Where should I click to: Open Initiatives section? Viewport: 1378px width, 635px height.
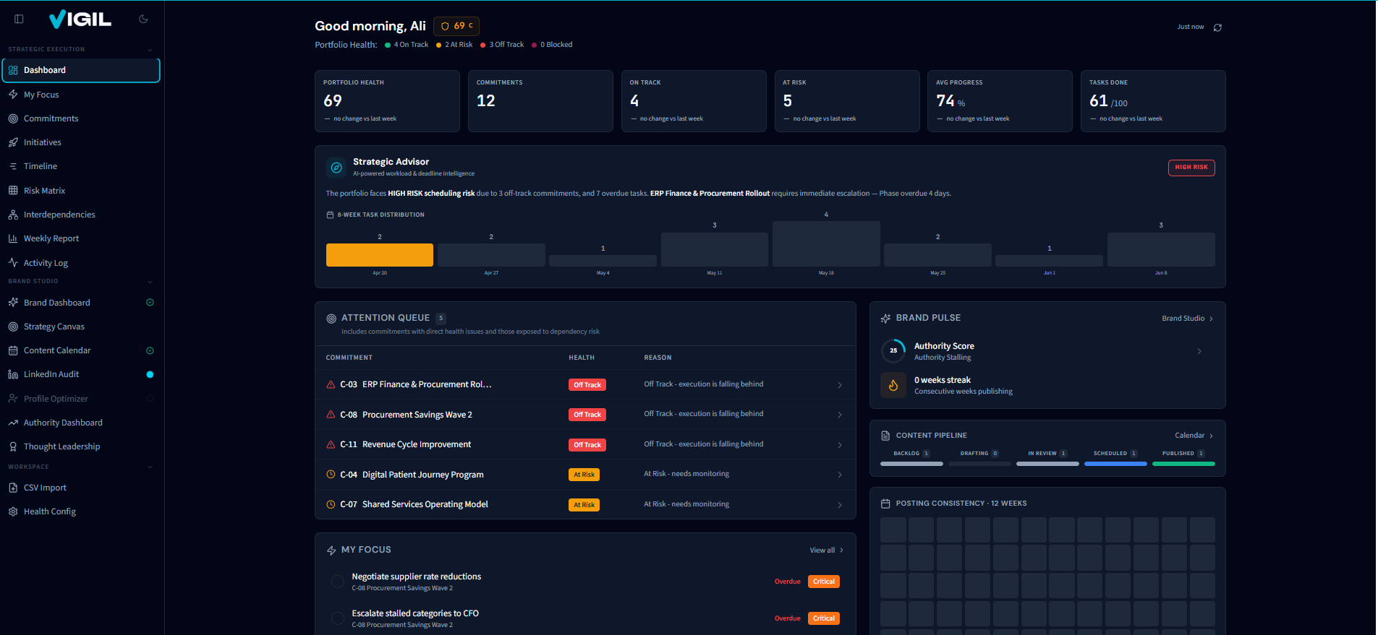pyautogui.click(x=81, y=142)
